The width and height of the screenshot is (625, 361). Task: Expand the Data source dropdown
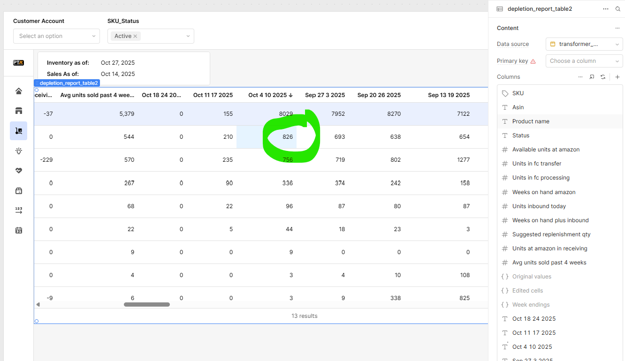coord(584,44)
